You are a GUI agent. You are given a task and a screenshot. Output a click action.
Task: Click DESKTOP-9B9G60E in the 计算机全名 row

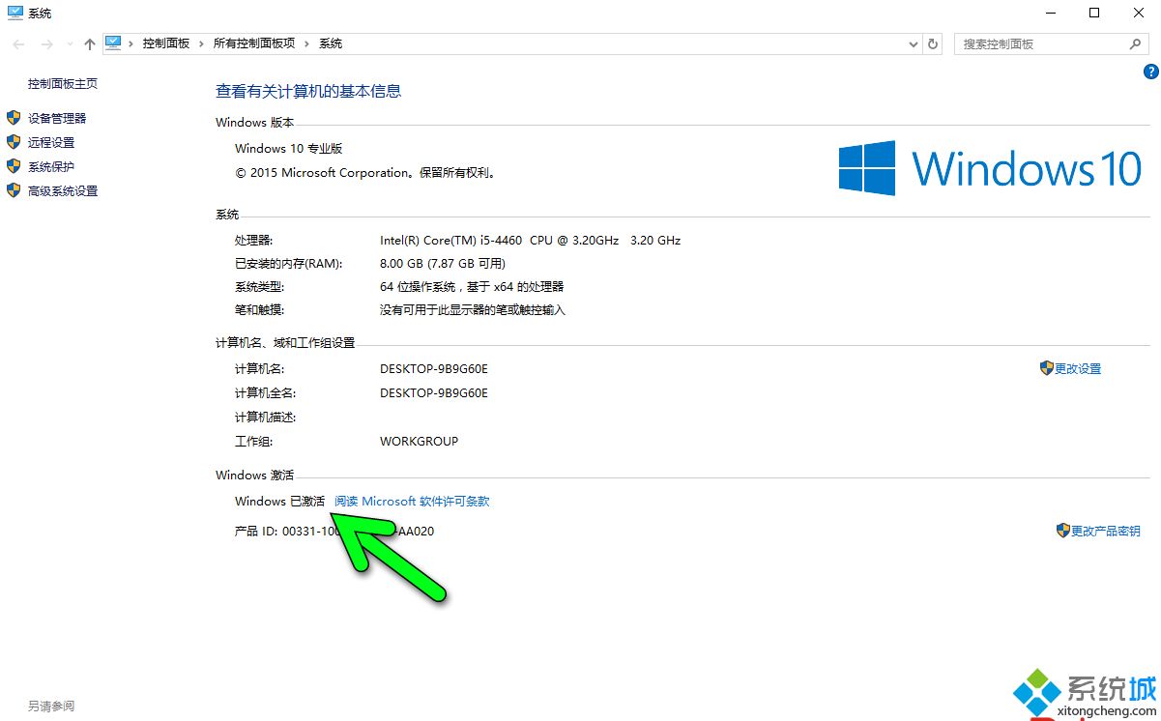[x=434, y=392]
